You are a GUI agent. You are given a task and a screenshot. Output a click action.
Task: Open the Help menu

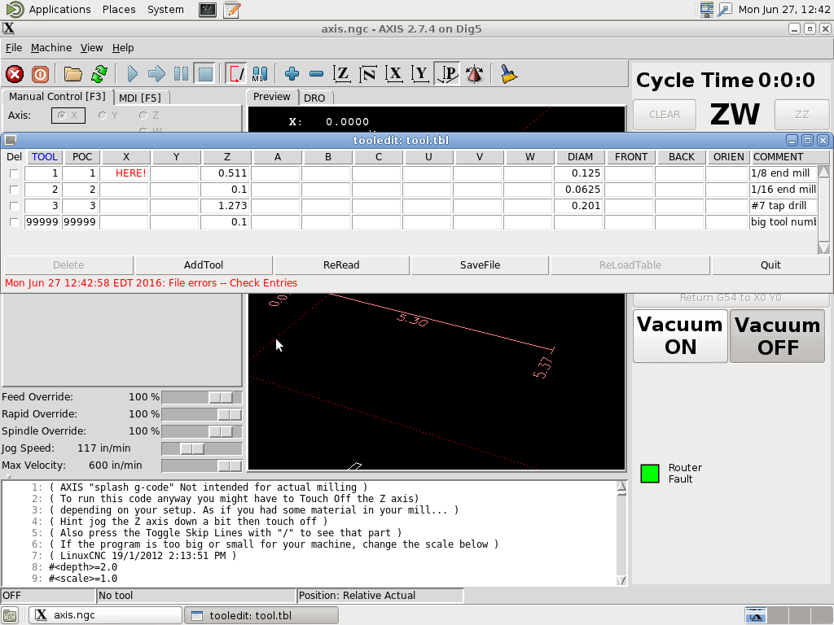pyautogui.click(x=123, y=48)
